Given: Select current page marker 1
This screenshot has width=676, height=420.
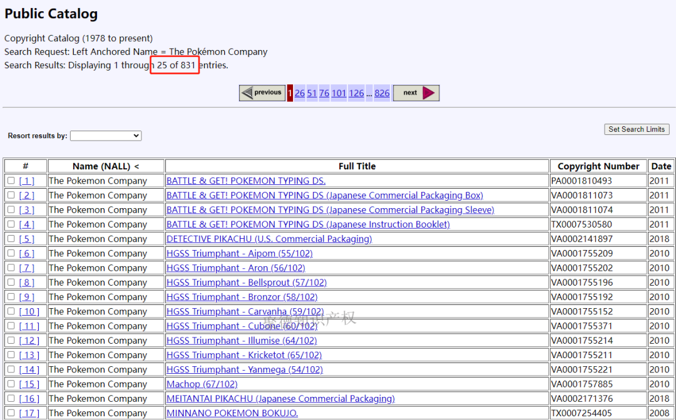Looking at the screenshot, I should (290, 93).
